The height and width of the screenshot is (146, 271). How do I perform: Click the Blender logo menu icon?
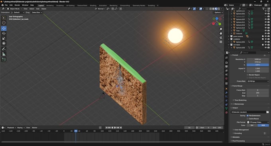2,5
